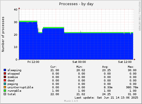142x104 pixels.
Task: Click the 'Max:' column header
Action: 131,67
